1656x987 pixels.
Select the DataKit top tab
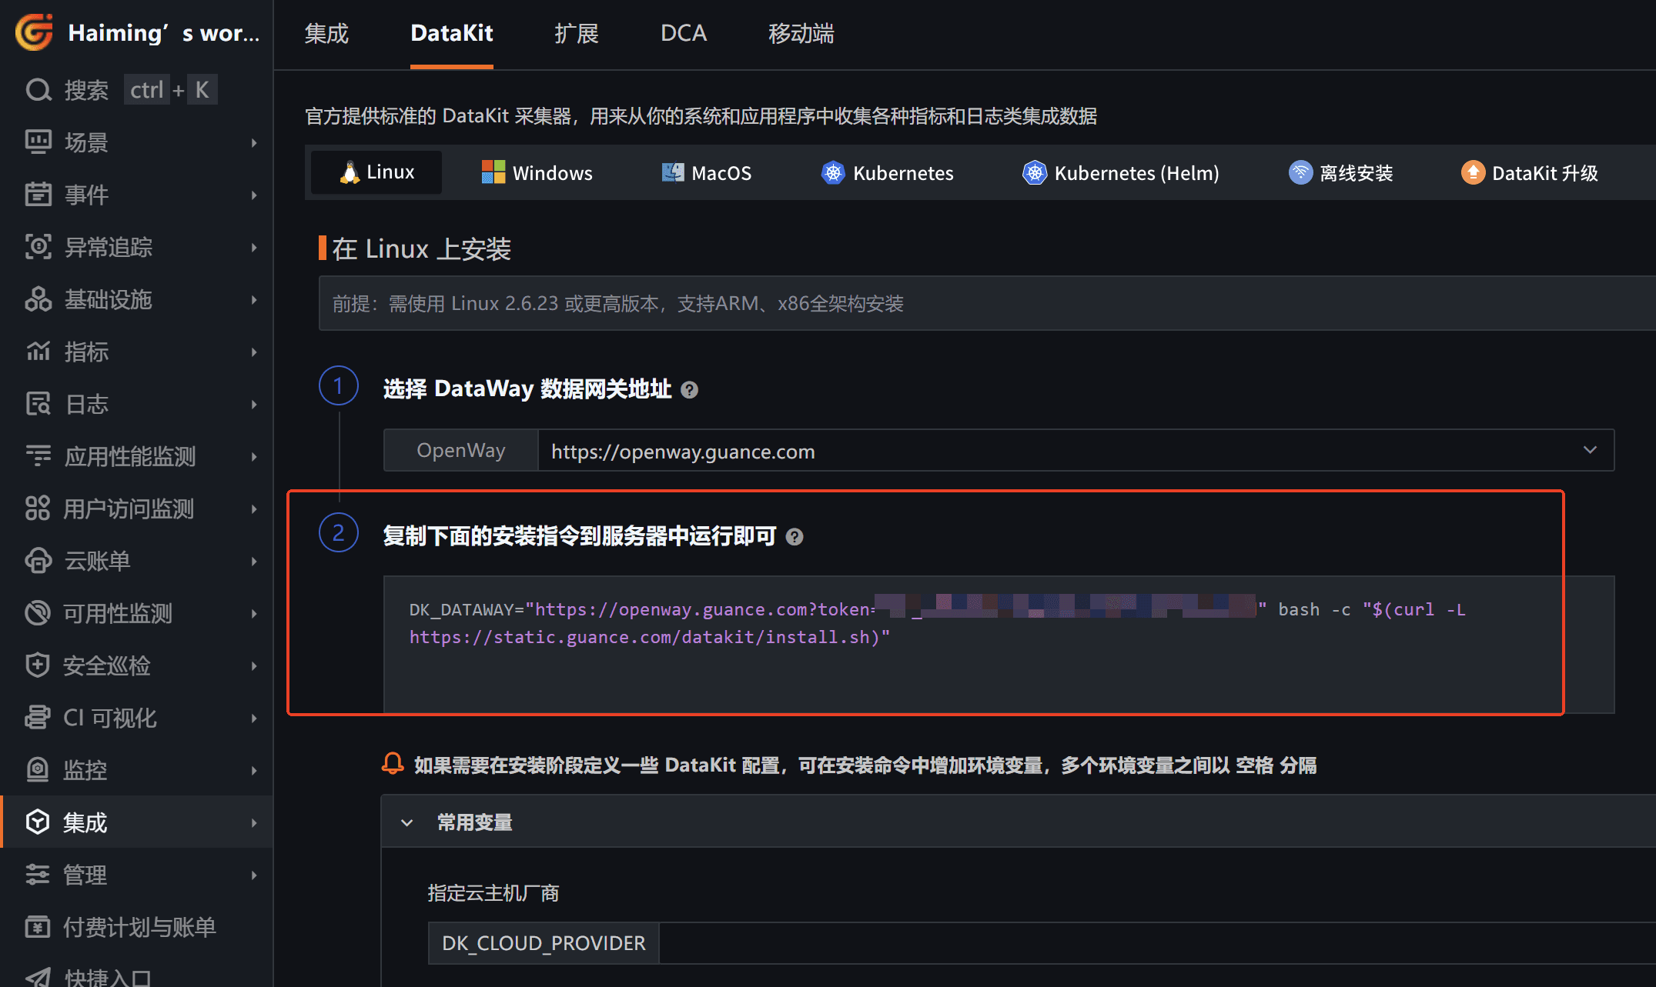click(x=452, y=33)
